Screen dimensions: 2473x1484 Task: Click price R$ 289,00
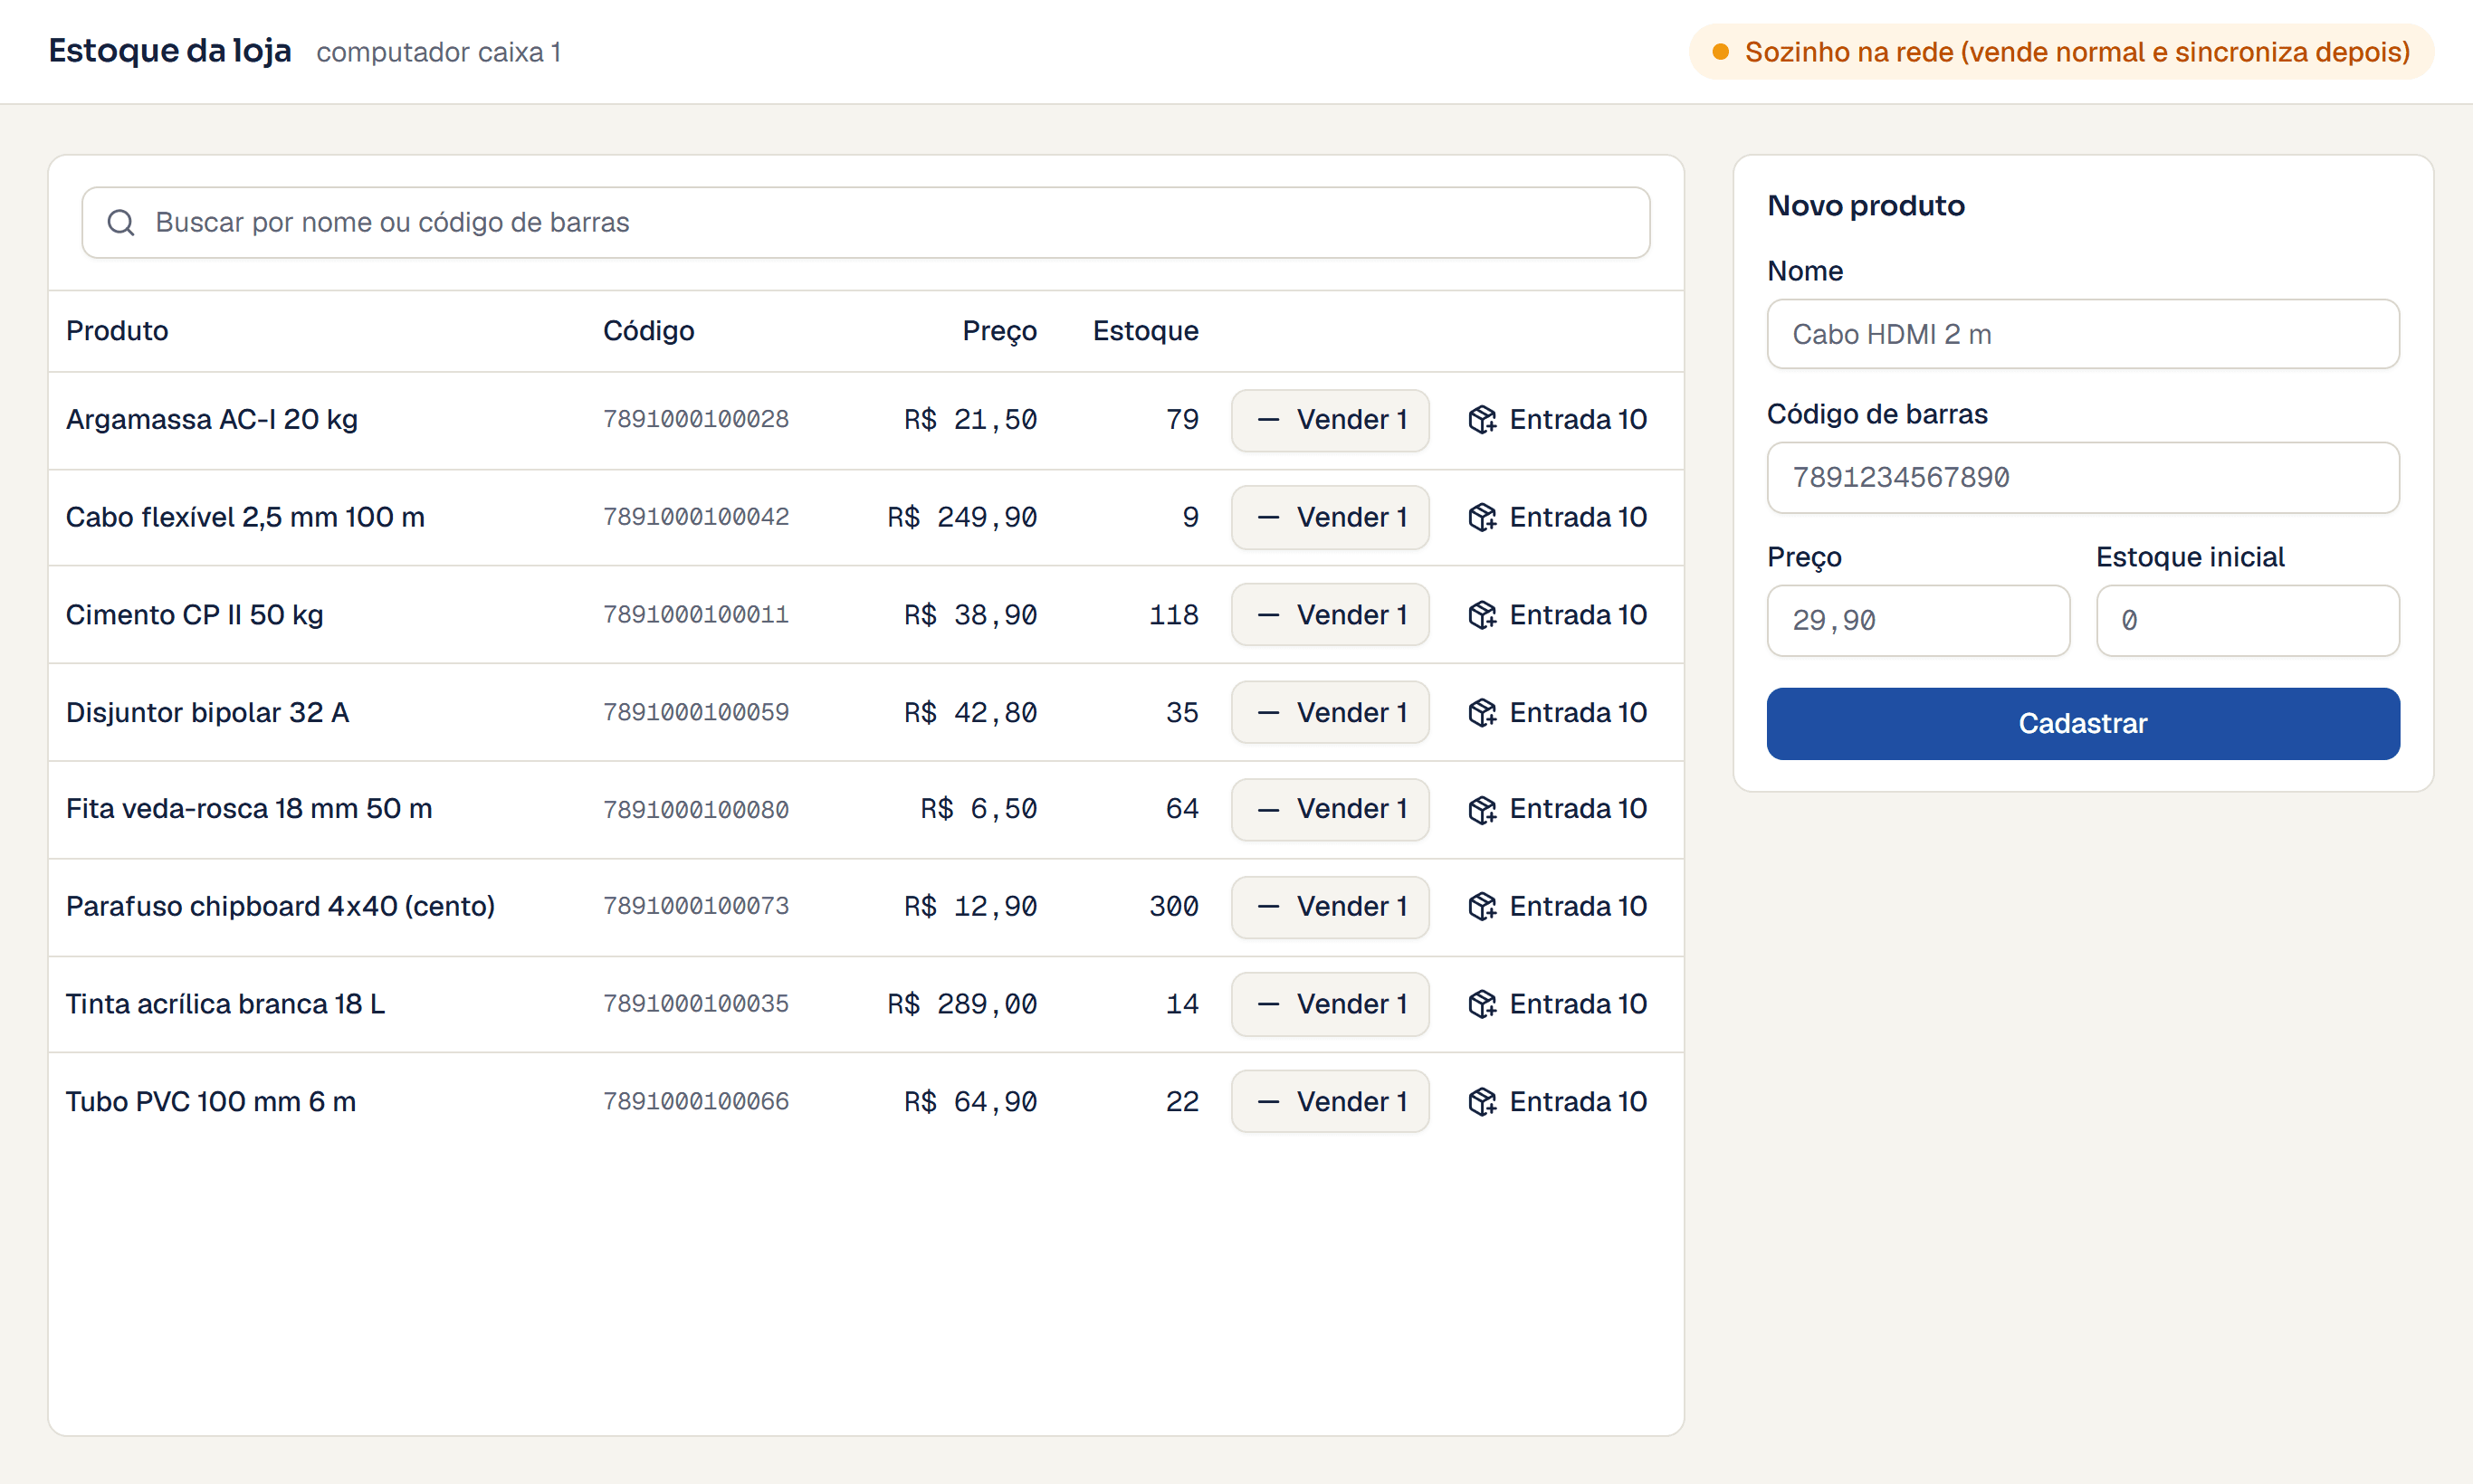point(962,1004)
